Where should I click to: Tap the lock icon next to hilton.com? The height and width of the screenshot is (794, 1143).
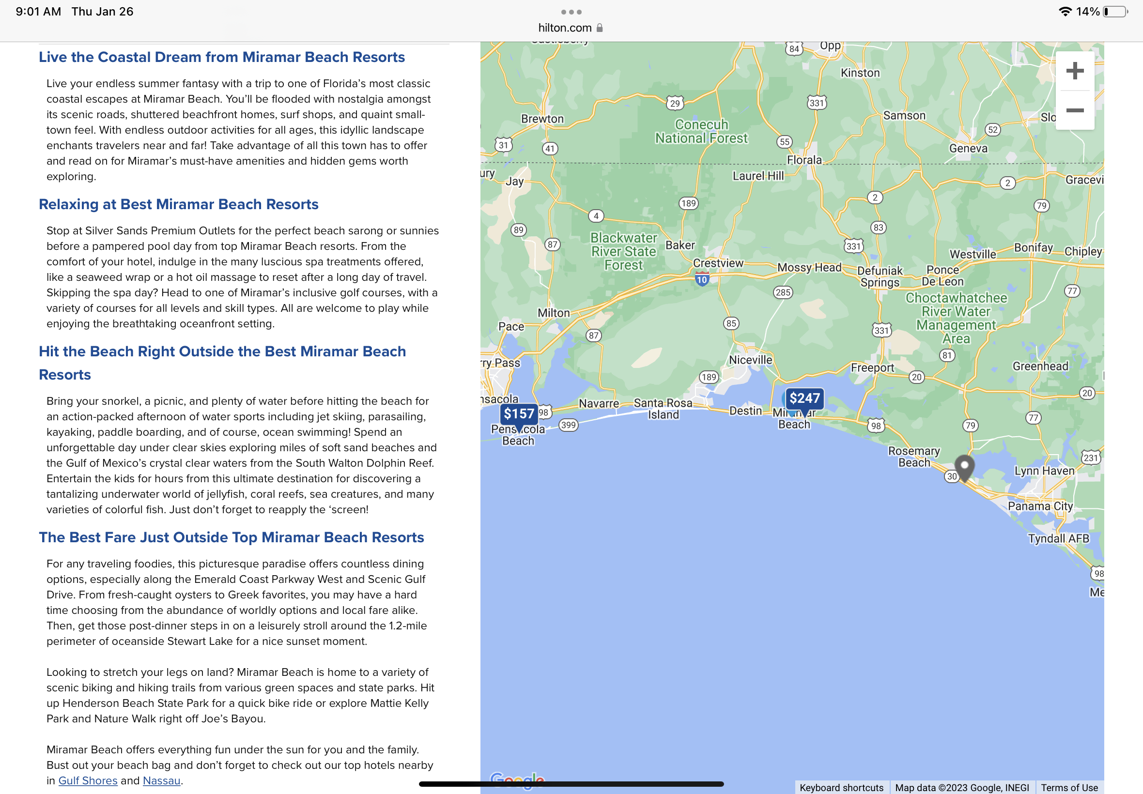600,28
